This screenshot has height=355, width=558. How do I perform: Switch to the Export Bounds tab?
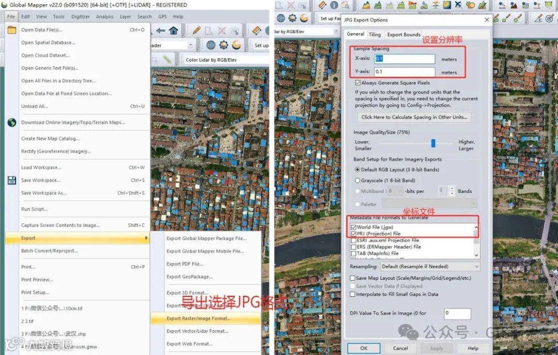tap(404, 35)
